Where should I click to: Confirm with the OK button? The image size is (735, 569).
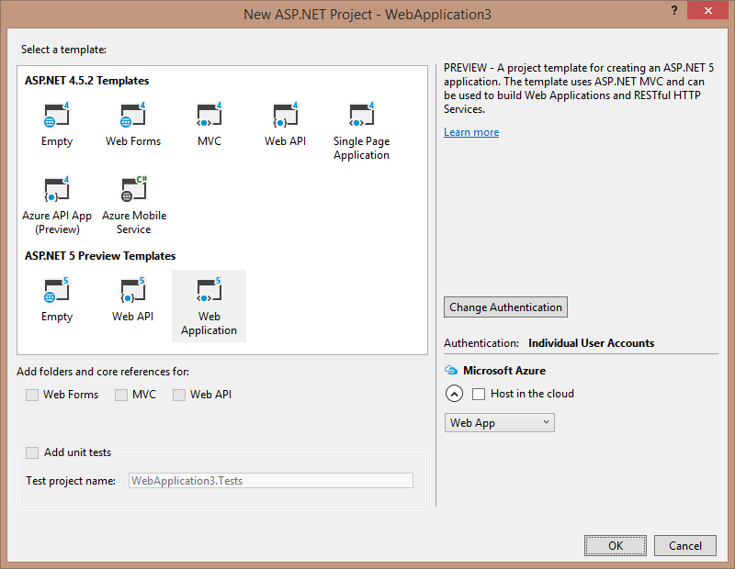616,545
